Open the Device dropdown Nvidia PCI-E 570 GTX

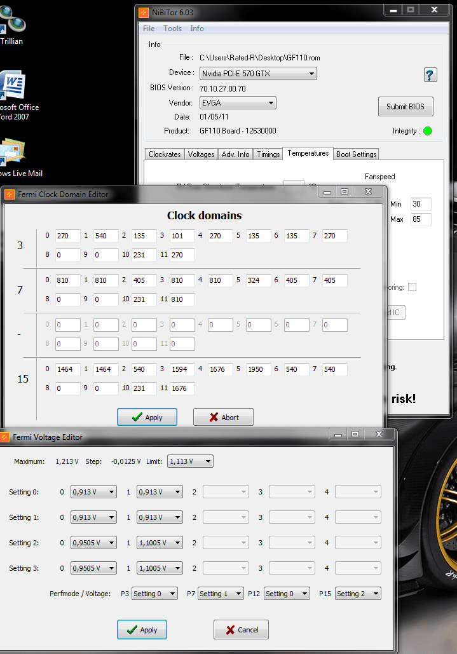click(258, 74)
